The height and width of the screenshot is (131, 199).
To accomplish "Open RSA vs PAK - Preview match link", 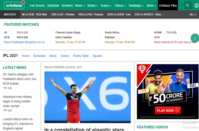I will (91, 14).
